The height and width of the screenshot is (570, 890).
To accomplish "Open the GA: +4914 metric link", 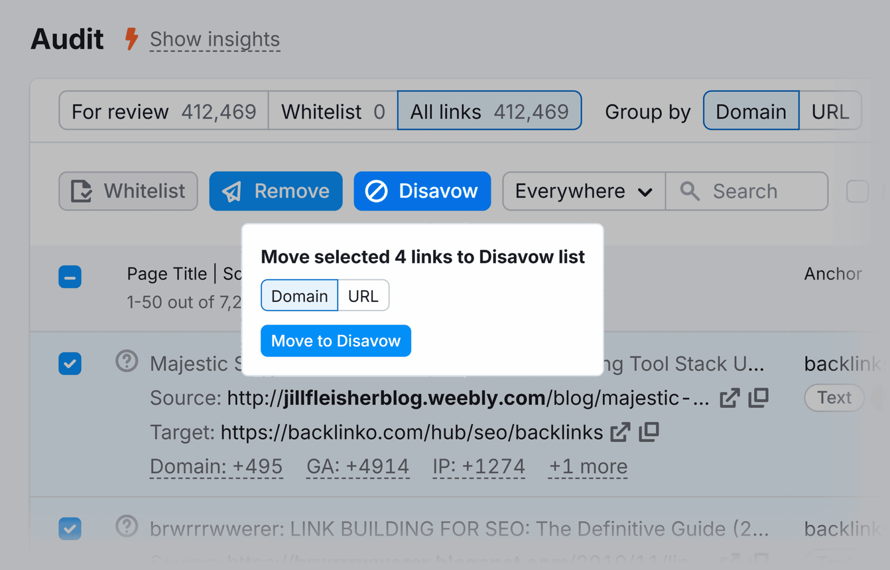I will (357, 466).
